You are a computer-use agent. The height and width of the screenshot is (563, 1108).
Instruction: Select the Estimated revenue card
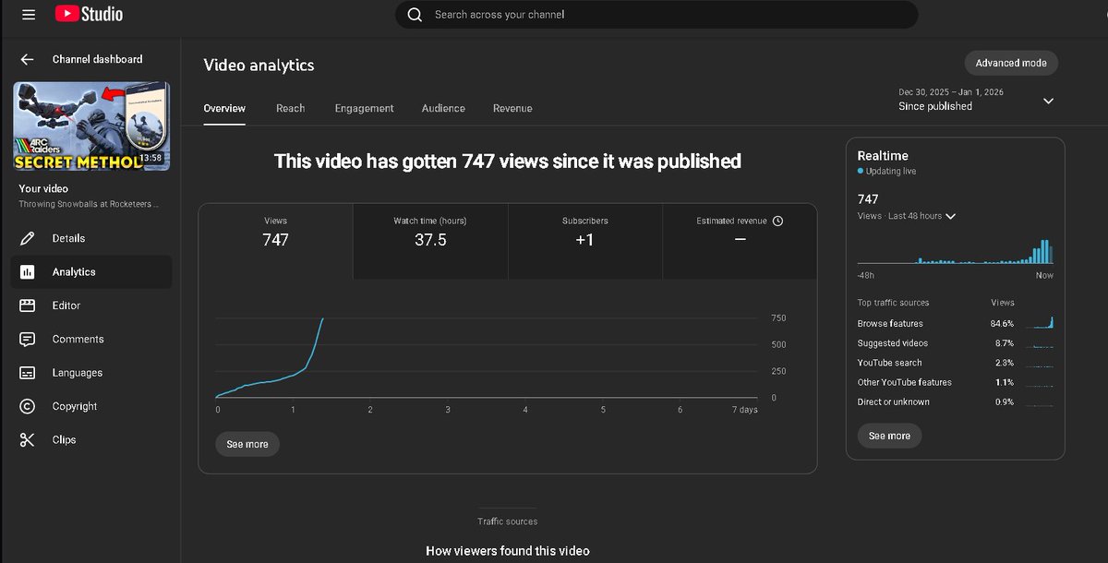pos(740,241)
